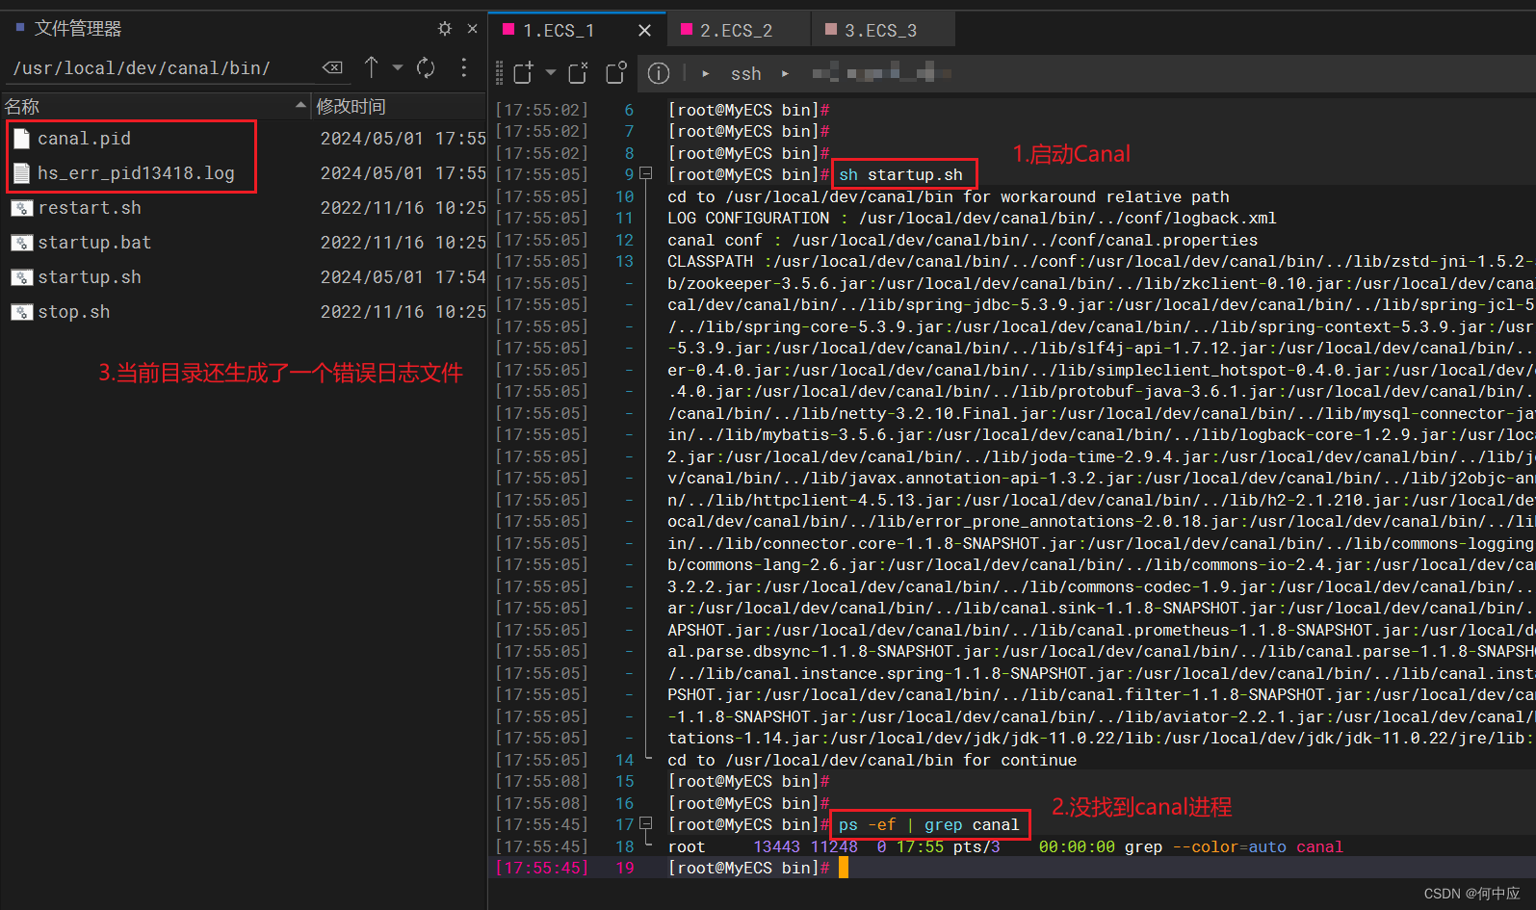This screenshot has width=1536, height=910.
Task: Click the modified time of startup.sh
Action: coord(403,277)
